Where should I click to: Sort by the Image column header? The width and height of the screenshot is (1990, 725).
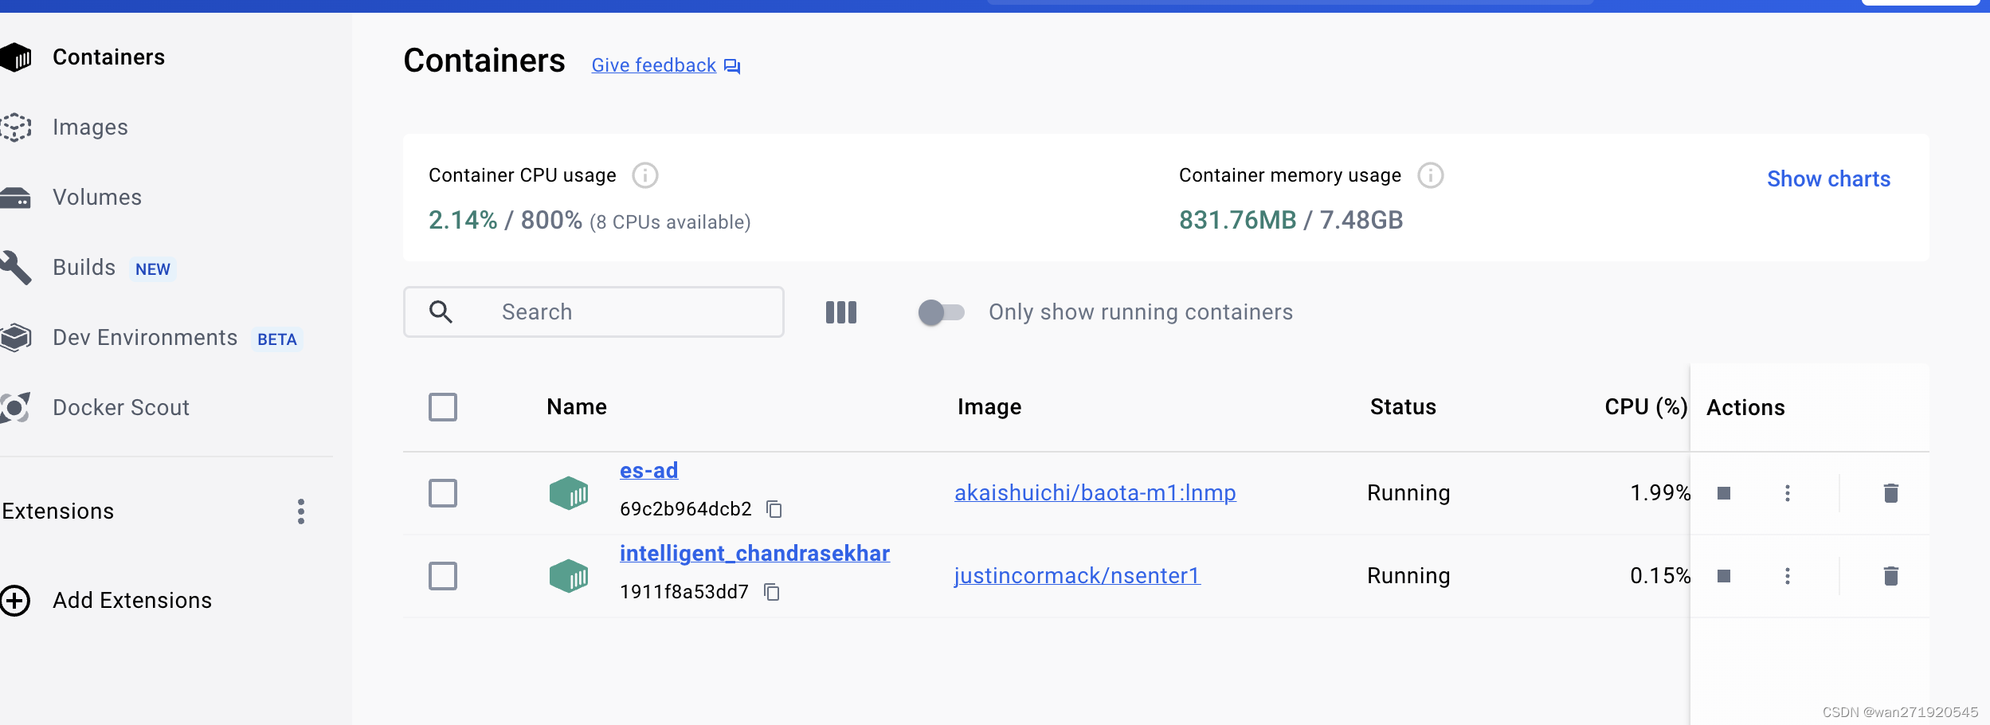pyautogui.click(x=989, y=407)
